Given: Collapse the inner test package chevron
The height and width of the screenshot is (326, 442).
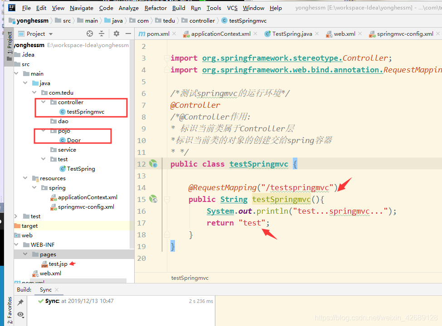Looking at the screenshot, I should pyautogui.click(x=44, y=159).
